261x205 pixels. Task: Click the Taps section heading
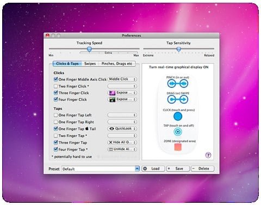tap(58, 108)
